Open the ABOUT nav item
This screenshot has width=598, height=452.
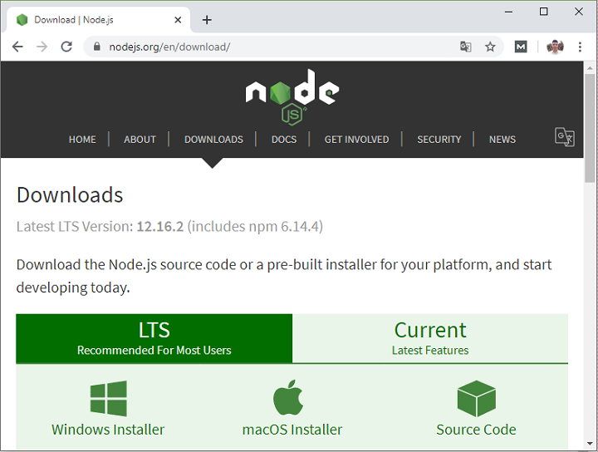[x=140, y=140]
